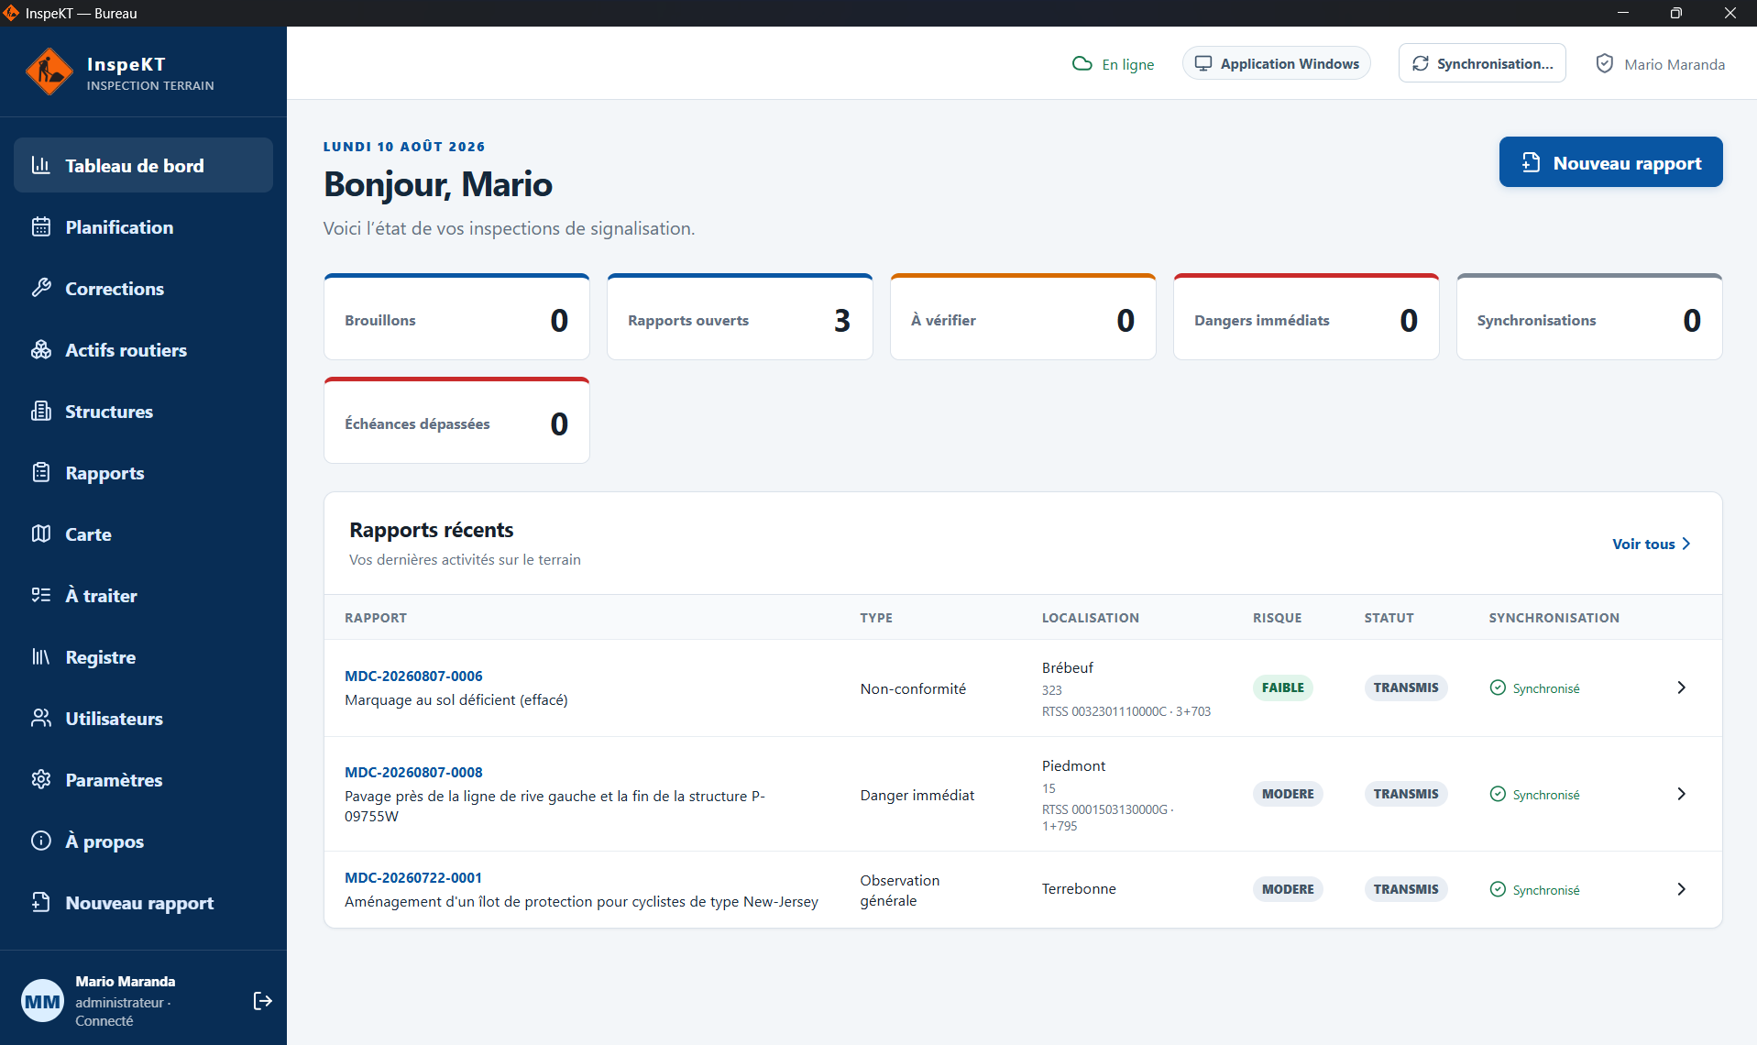Open the Échéances dépassées card

click(456, 421)
